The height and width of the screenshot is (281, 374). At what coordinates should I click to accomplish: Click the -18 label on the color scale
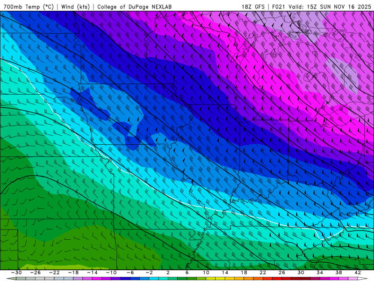pos(73,273)
